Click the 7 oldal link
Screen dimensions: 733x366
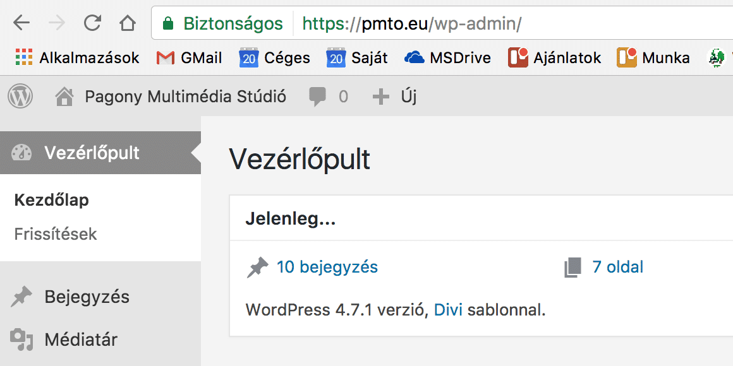tap(617, 267)
